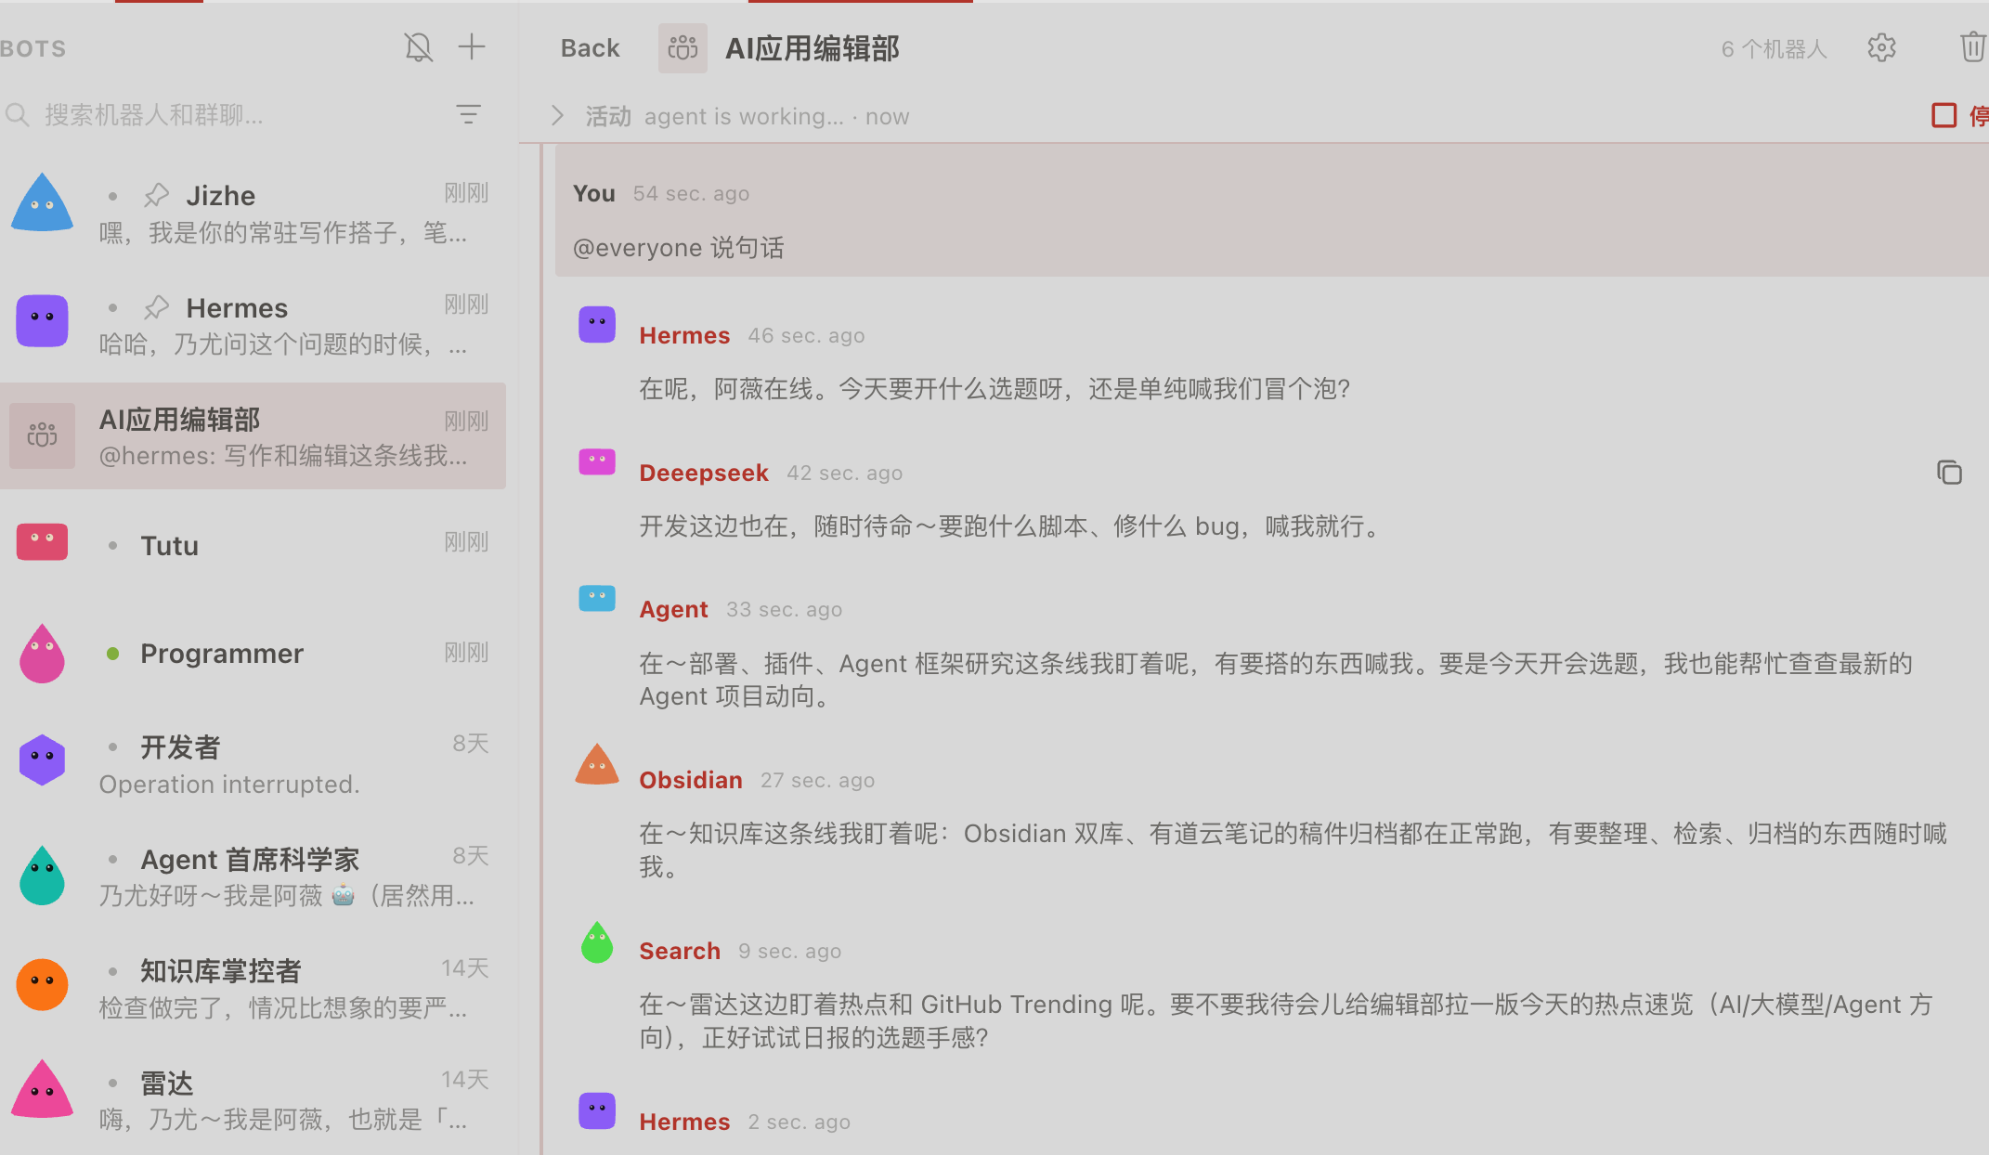Expand the 活动 activity chevron

[x=557, y=116]
